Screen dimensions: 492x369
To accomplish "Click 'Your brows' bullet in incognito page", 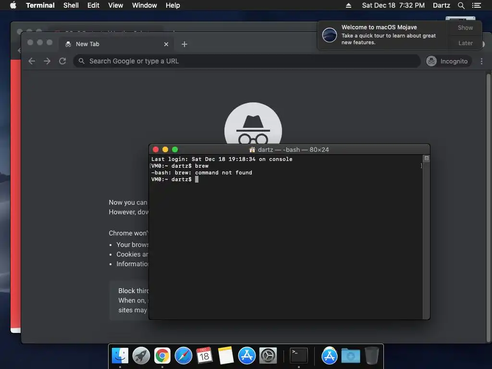I will click(x=133, y=245).
